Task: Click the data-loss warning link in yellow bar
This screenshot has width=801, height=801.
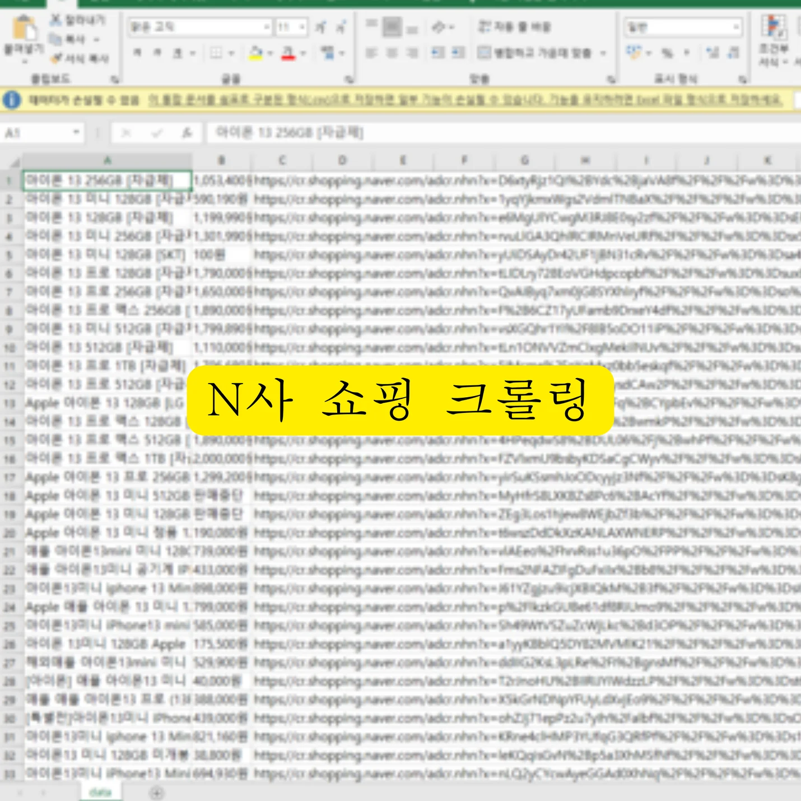Action: pyautogui.click(x=465, y=100)
